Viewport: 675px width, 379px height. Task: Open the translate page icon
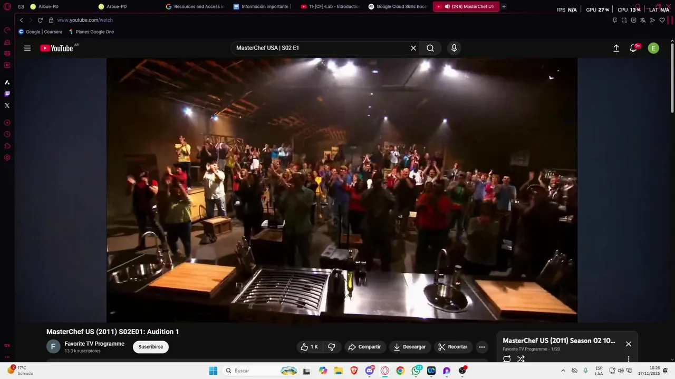(x=643, y=20)
